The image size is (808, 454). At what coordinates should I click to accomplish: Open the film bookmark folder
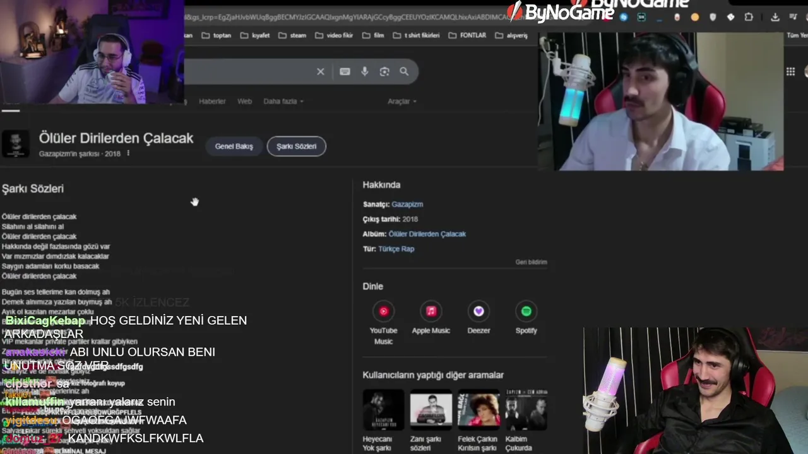372,35
